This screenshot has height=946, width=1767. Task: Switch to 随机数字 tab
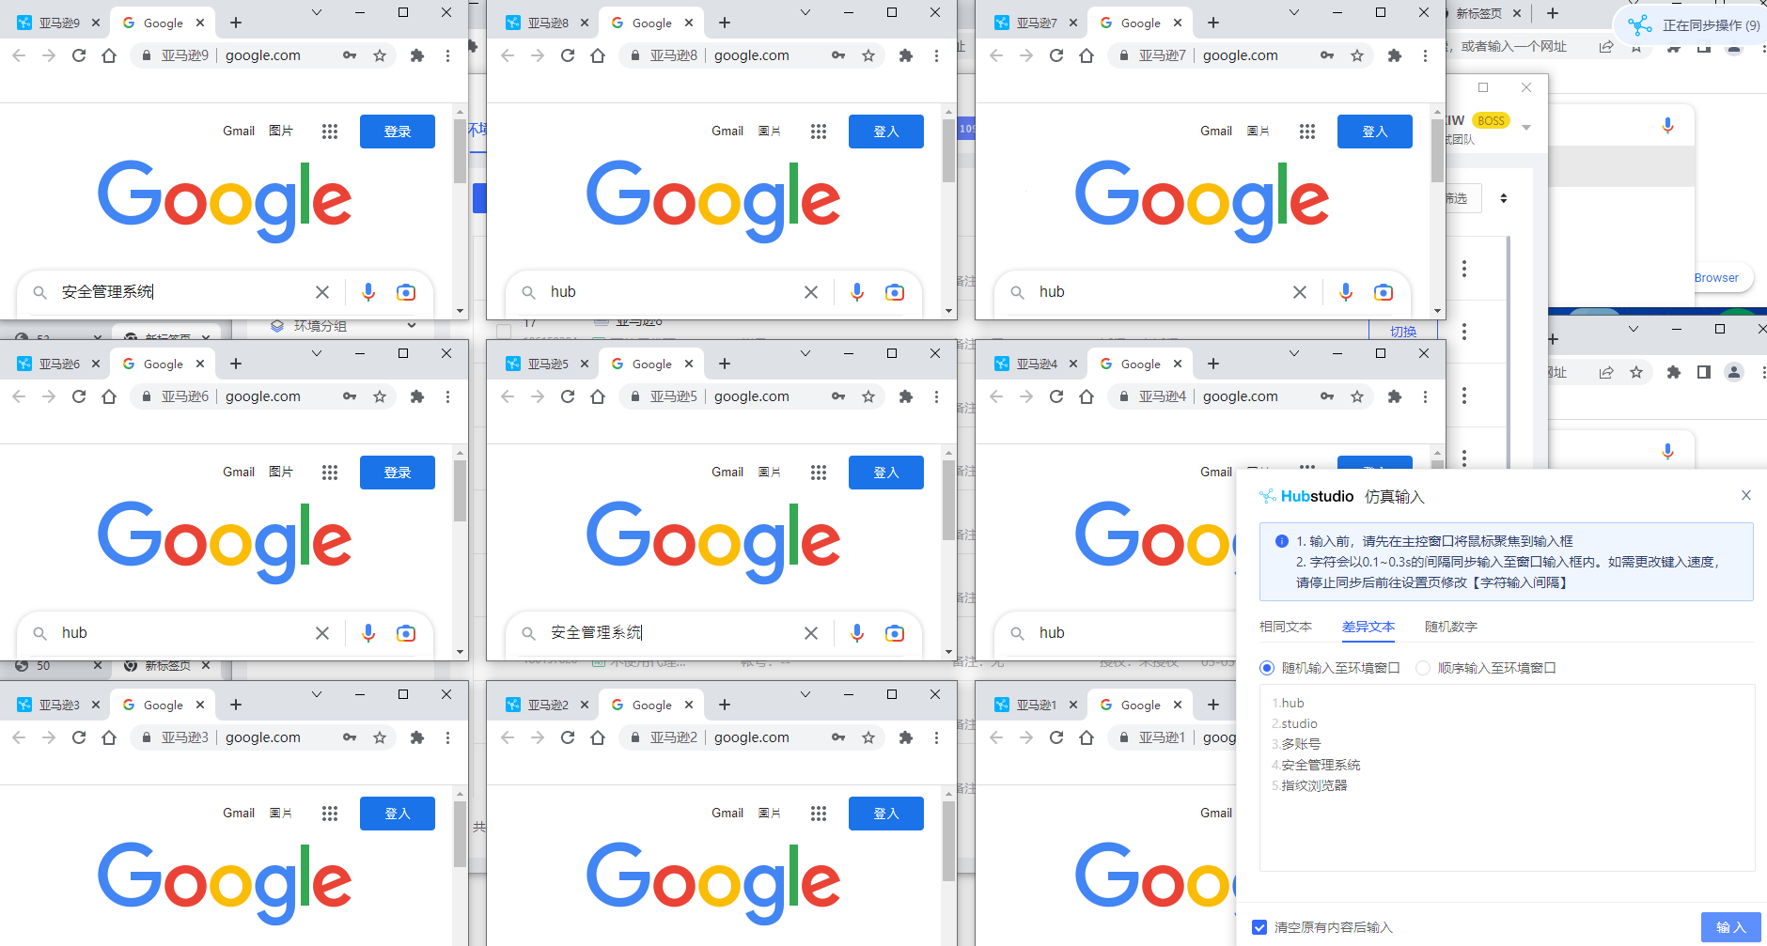tap(1451, 627)
